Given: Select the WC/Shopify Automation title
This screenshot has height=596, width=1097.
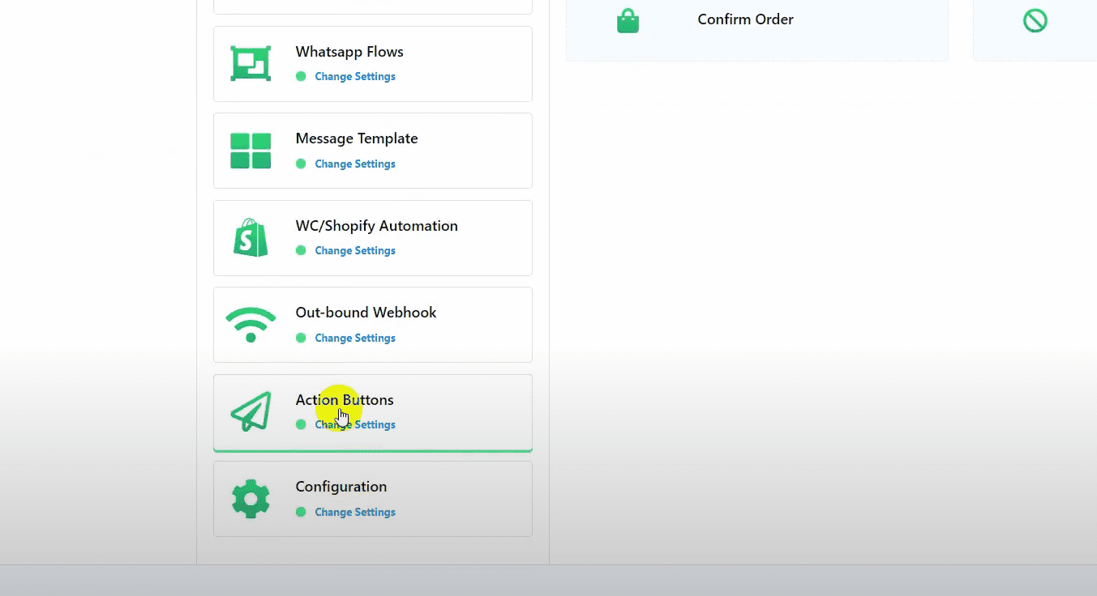Looking at the screenshot, I should tap(376, 226).
